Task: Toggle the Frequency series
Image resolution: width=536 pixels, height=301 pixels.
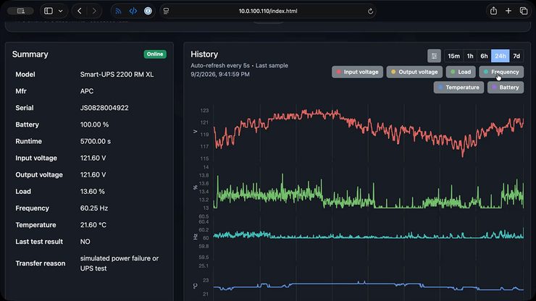Action: pyautogui.click(x=501, y=72)
